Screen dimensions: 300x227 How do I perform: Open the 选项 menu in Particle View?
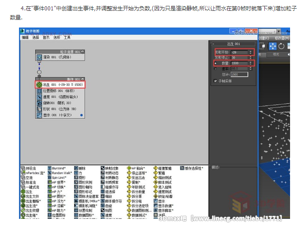[56, 37]
